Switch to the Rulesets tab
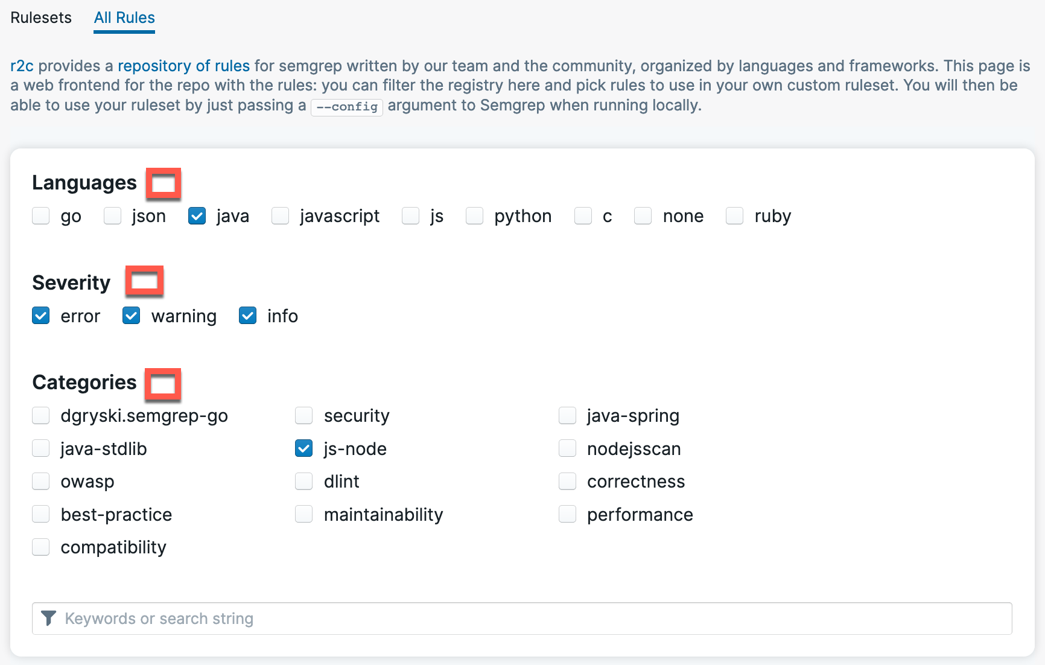The width and height of the screenshot is (1045, 665). point(40,18)
